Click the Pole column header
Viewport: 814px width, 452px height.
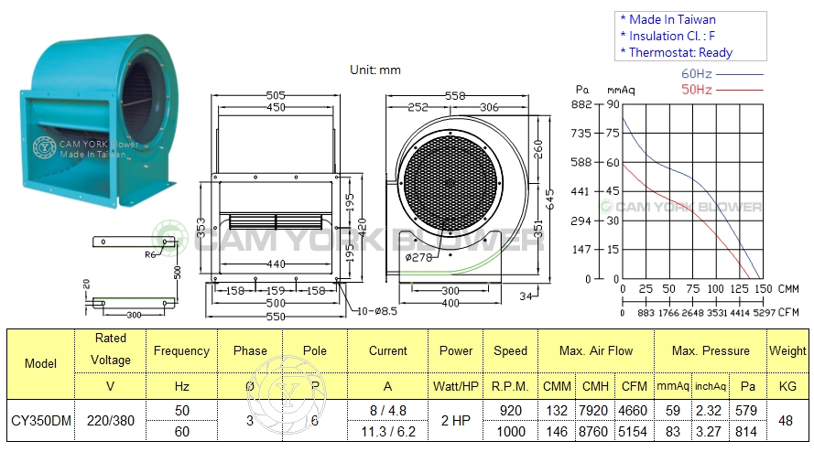click(x=315, y=350)
